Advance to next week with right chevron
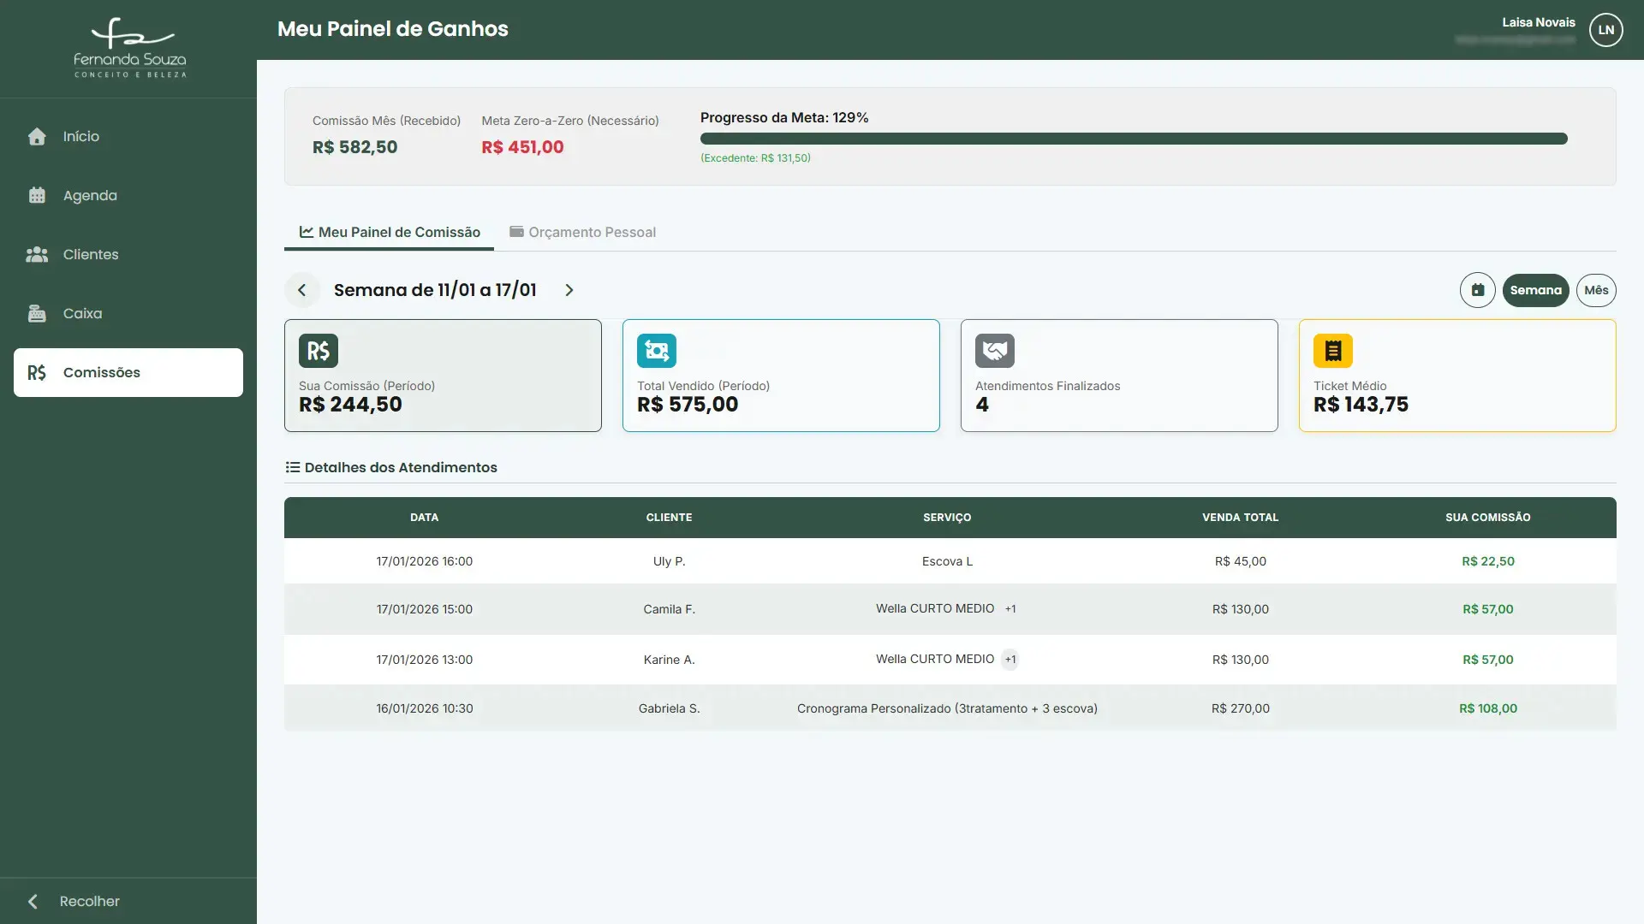 tap(569, 290)
